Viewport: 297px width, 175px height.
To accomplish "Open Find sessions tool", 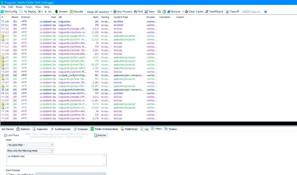I will point(138,12).
